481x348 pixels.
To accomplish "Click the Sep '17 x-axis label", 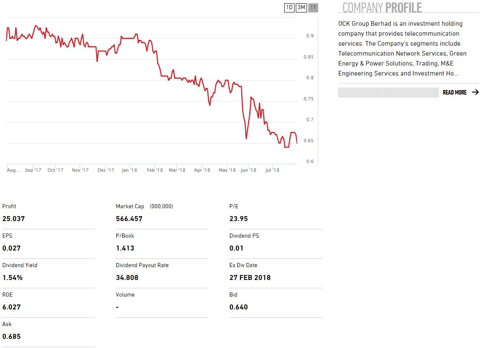I will click(33, 170).
